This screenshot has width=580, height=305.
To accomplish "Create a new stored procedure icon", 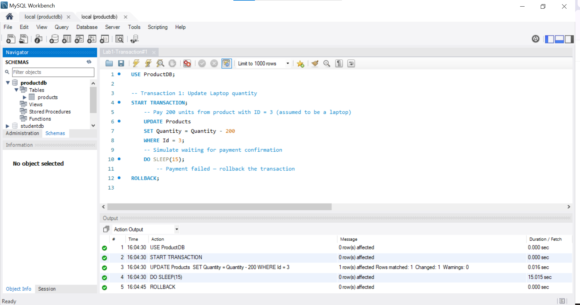I will pos(92,39).
